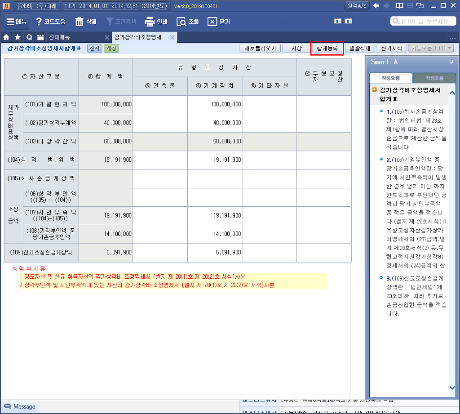Click the 일괄삭제 button
Screen dimensions: 460x414
360,48
